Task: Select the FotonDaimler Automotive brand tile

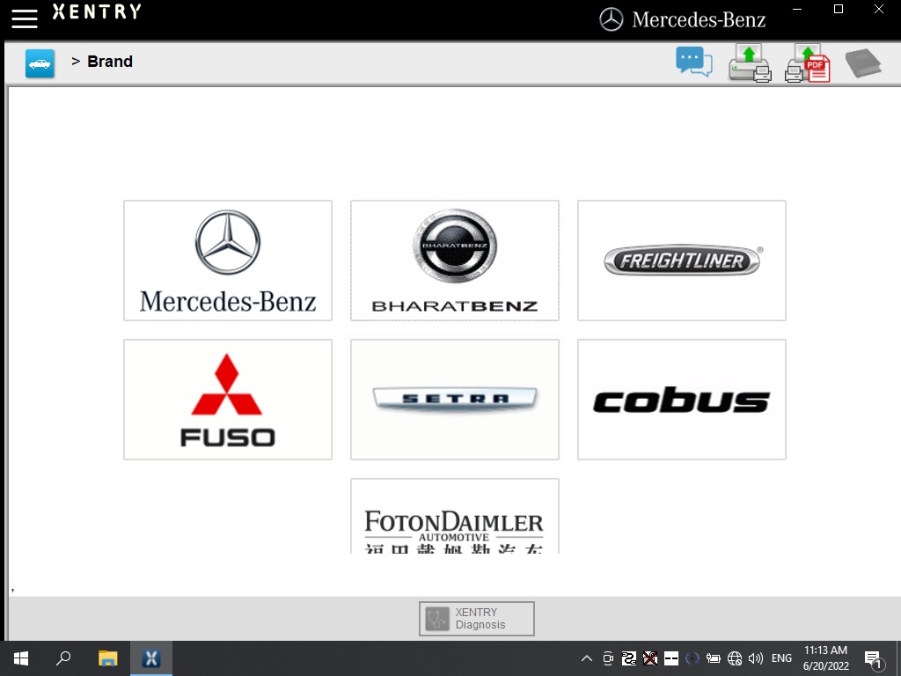Action: [x=455, y=516]
